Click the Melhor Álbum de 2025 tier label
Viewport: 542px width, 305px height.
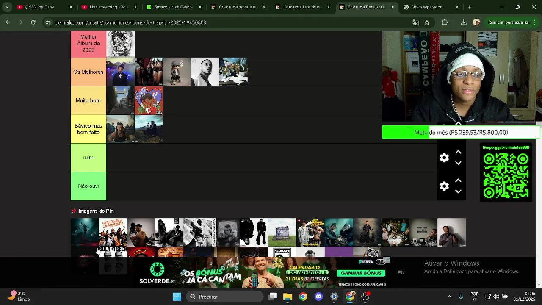[x=88, y=43]
